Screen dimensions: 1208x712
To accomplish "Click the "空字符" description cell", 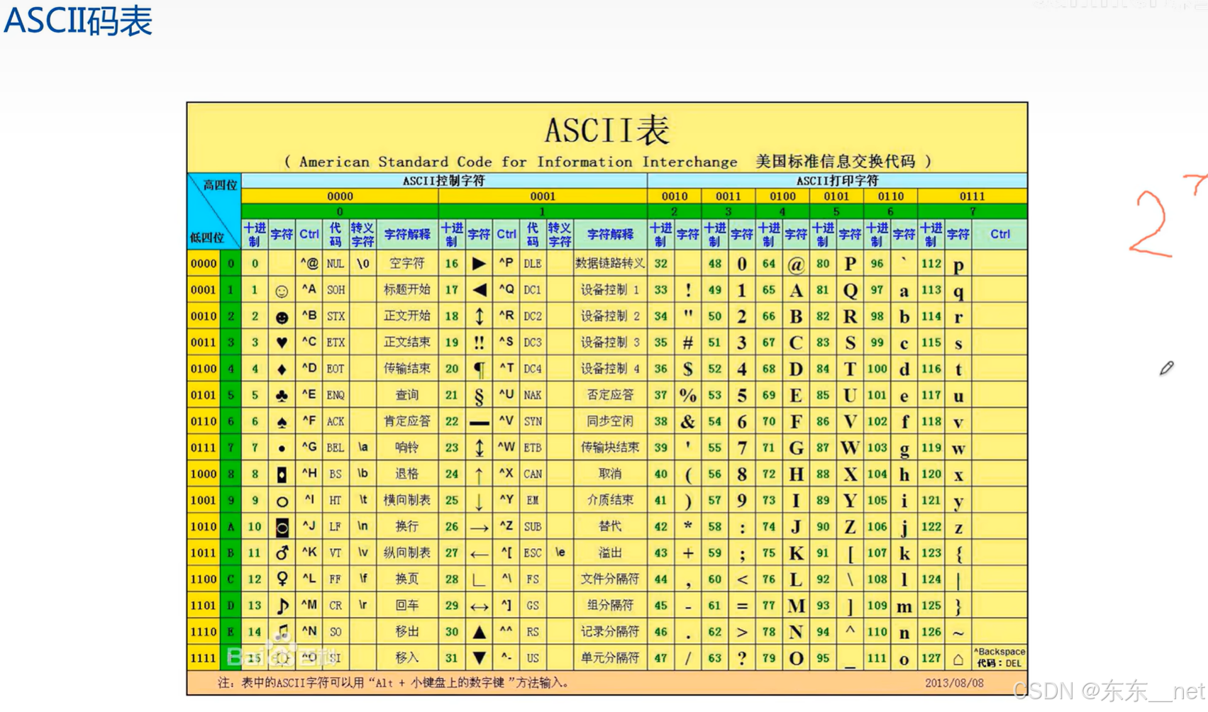I will coord(406,264).
